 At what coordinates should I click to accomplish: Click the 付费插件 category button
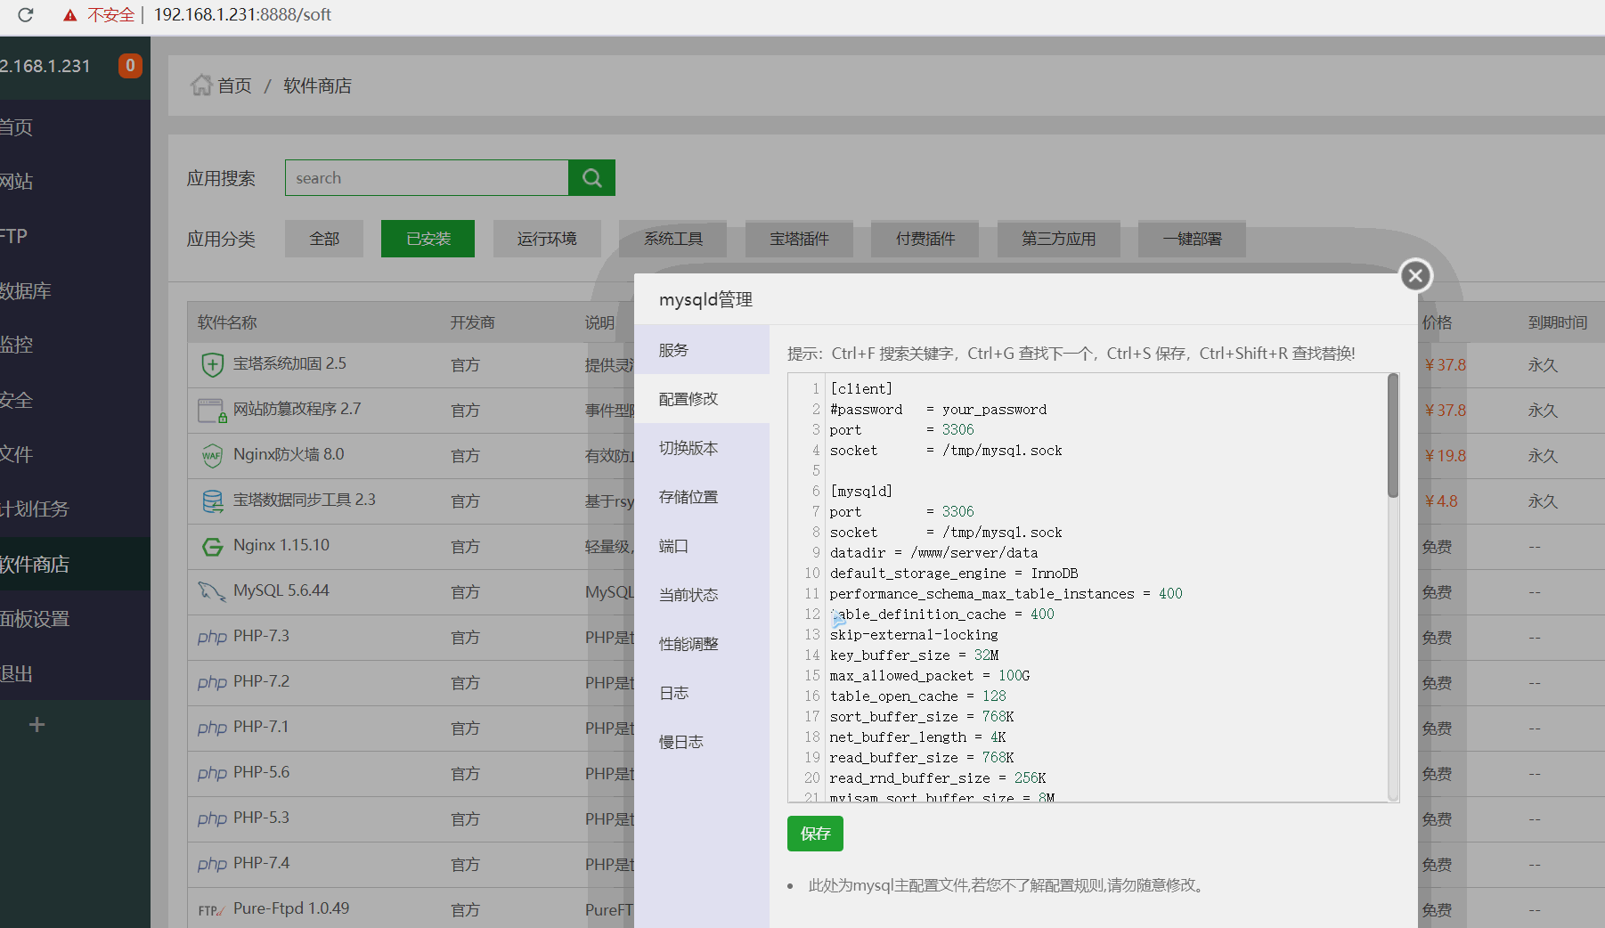925,239
